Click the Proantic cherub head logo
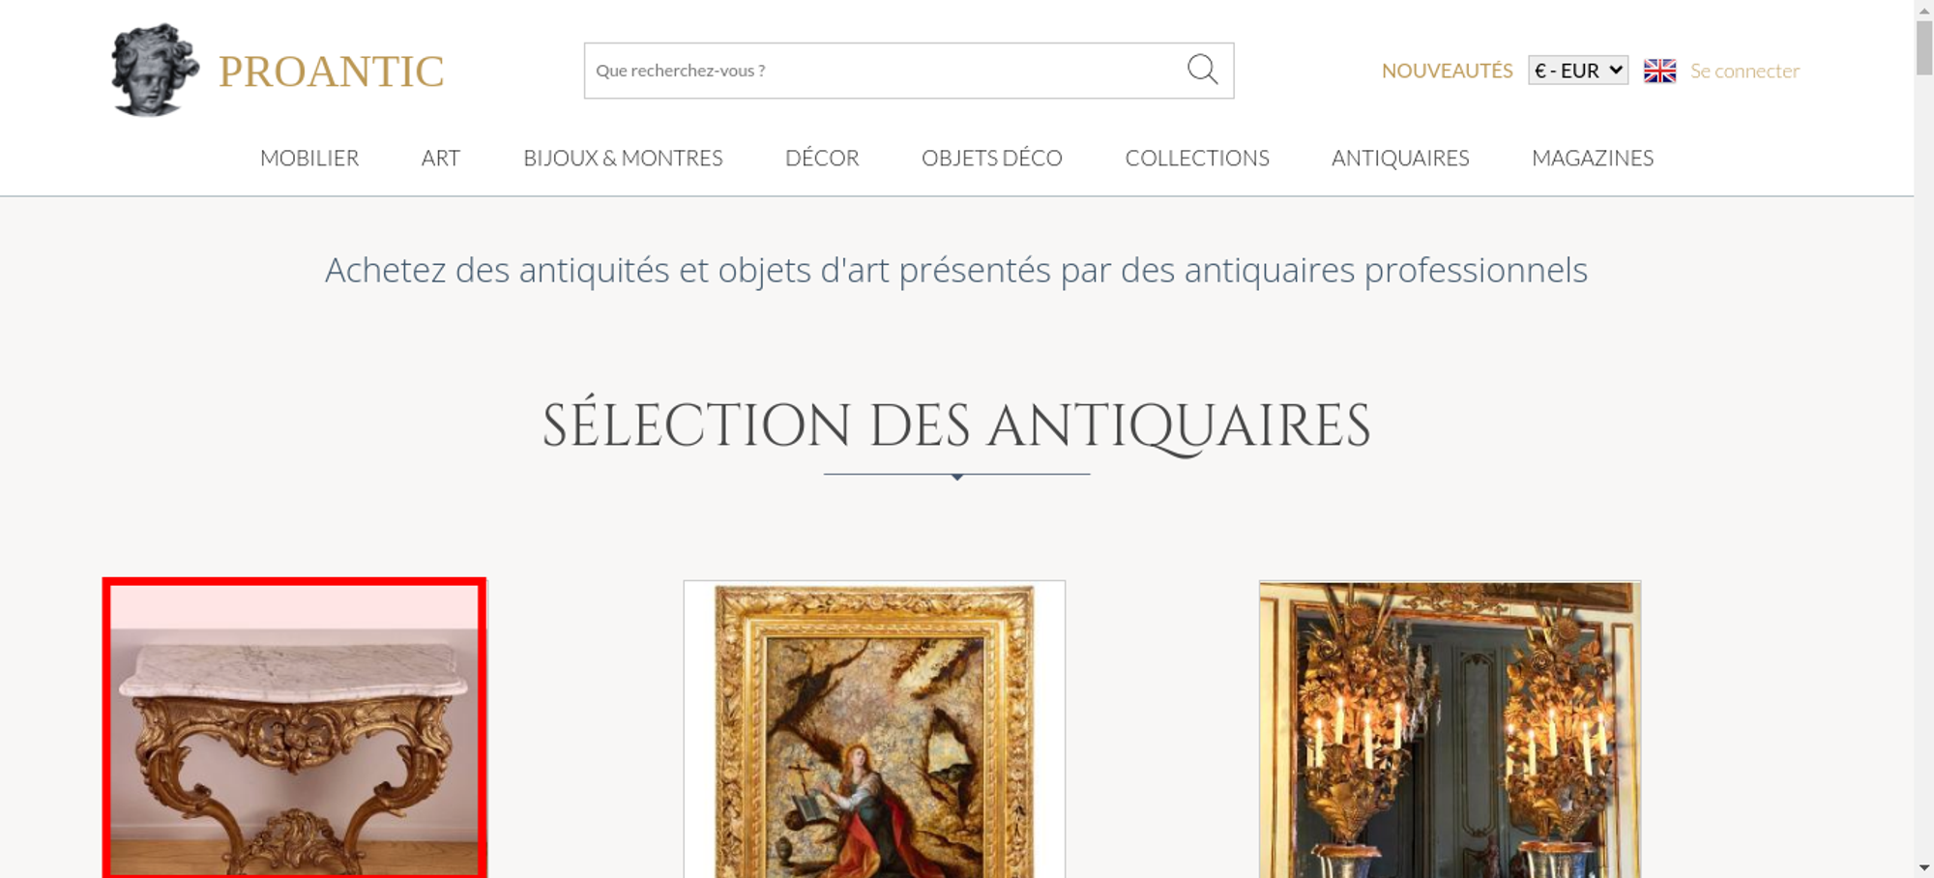Viewport: 1934px width, 878px height. [155, 70]
